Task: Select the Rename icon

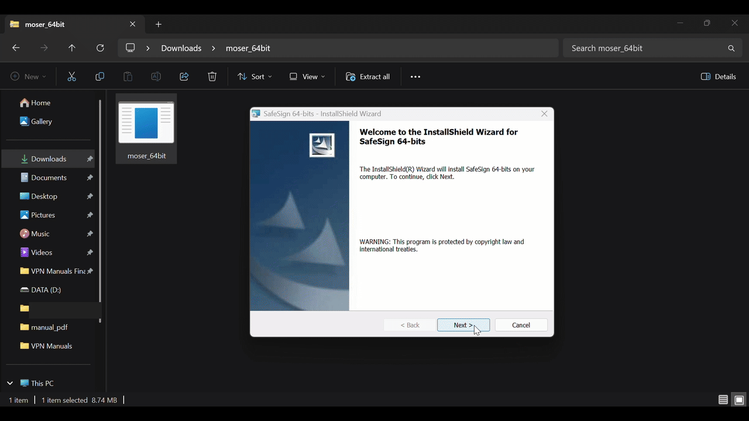Action: pos(156,77)
